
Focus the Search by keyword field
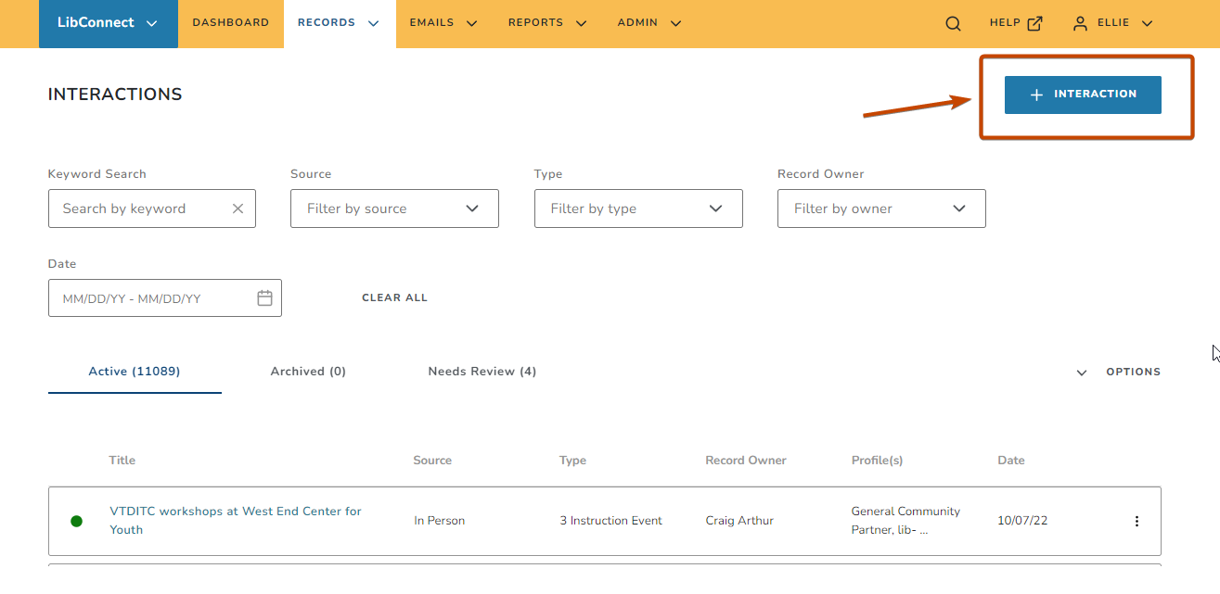click(x=141, y=209)
